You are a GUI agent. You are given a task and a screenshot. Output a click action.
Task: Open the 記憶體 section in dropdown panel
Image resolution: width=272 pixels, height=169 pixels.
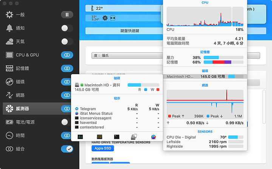(205, 52)
